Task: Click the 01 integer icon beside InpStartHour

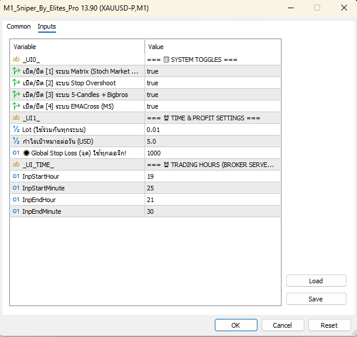Action: tap(16, 176)
